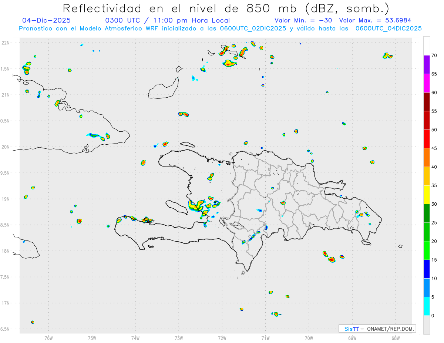
Task: Select the bright red 45–50 dBZ band
Action: click(x=427, y=139)
